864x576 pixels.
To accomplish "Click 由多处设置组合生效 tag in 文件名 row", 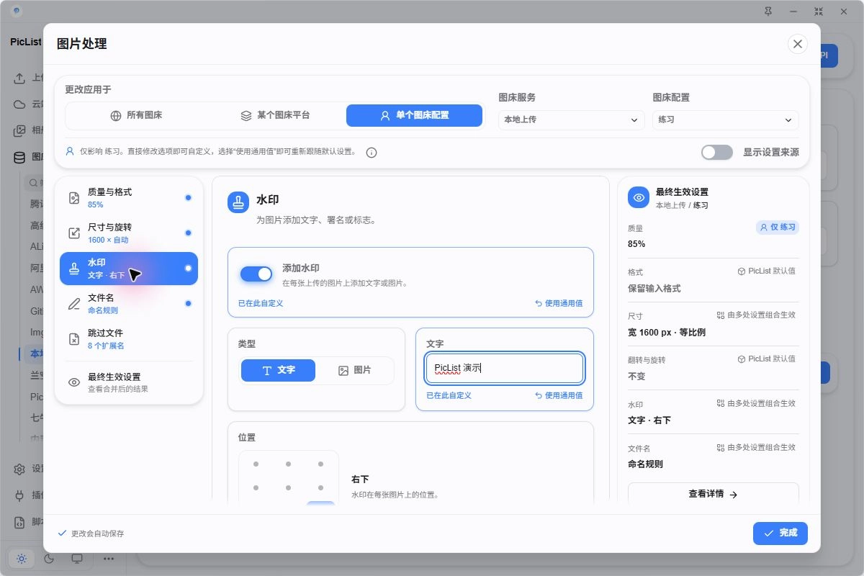I will (756, 447).
